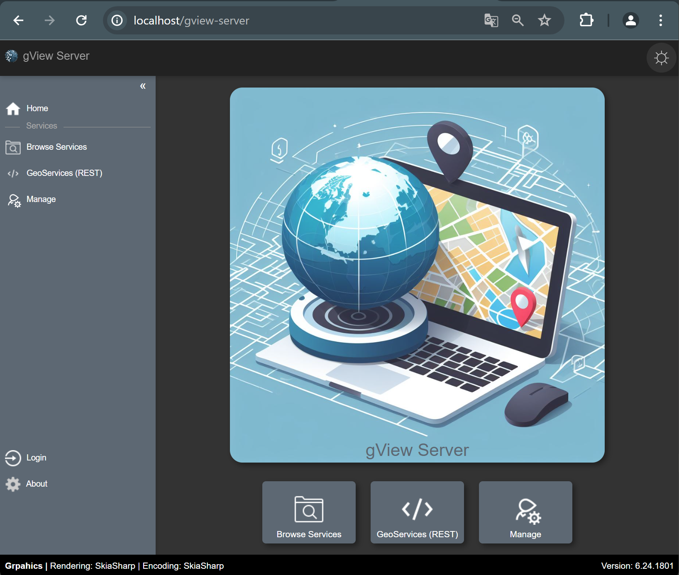Go back with browser back arrow
Viewport: 679px width, 575px height.
pyautogui.click(x=18, y=20)
